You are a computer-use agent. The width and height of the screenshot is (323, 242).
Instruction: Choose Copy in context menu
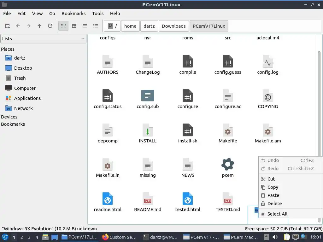(291, 187)
